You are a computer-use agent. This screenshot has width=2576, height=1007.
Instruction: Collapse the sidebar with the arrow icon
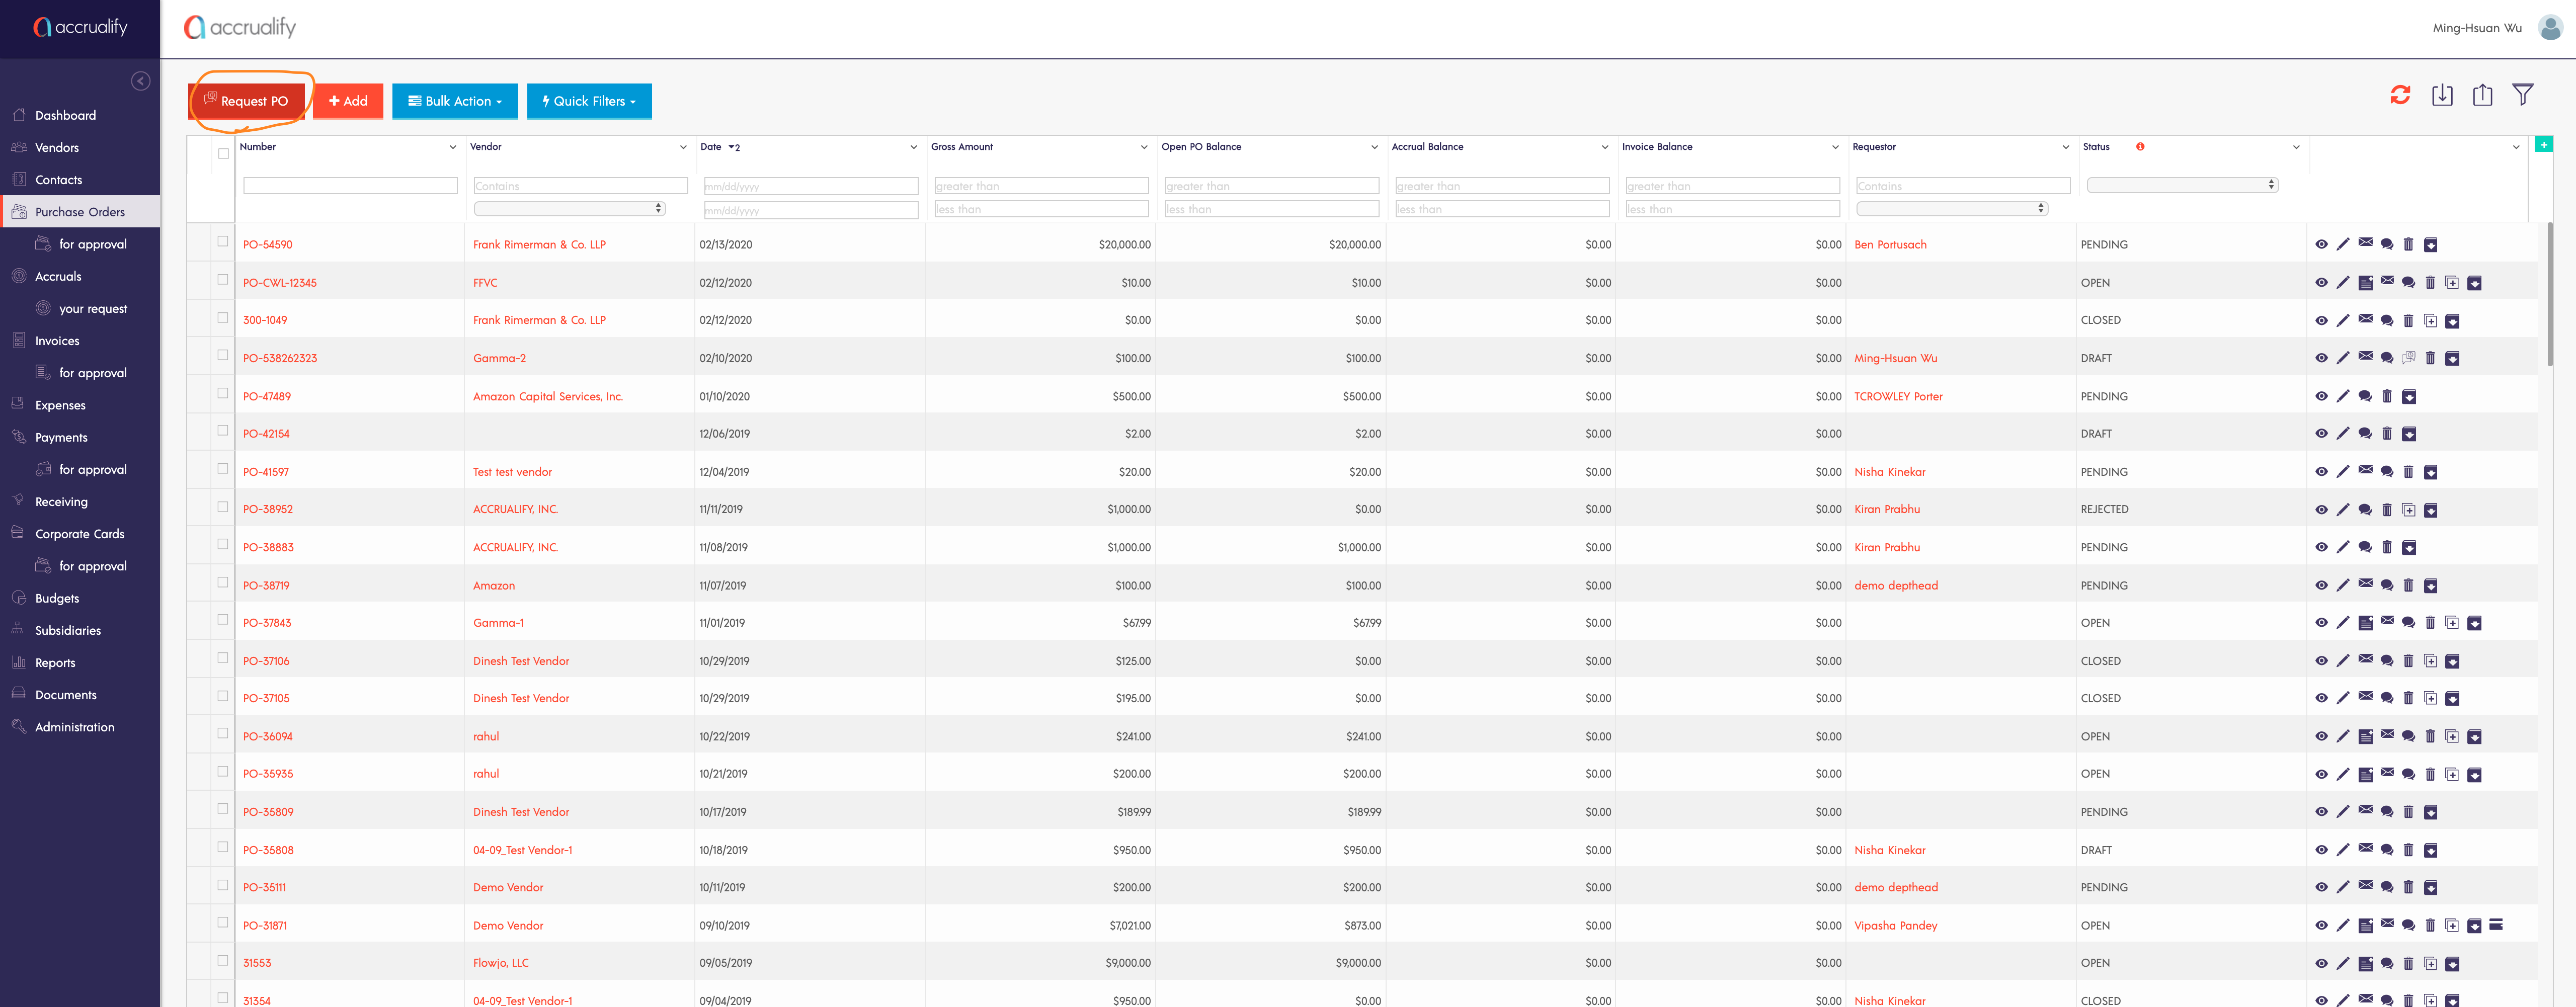click(141, 81)
